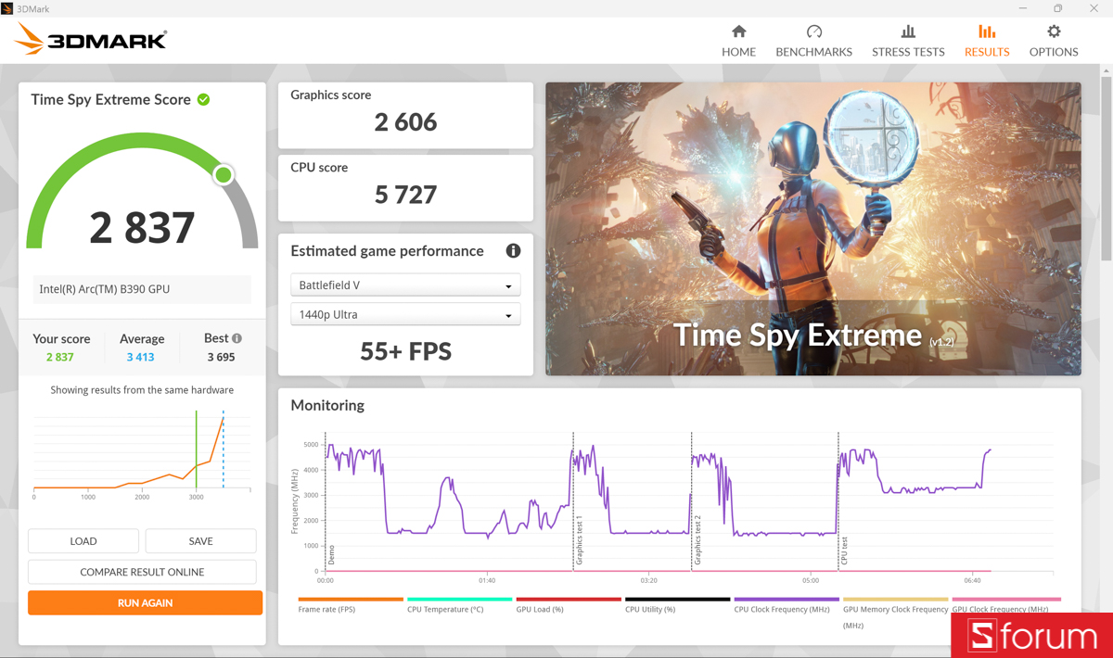Click the 3DMark app icon in the title bar
This screenshot has width=1113, height=658.
tap(7, 8)
